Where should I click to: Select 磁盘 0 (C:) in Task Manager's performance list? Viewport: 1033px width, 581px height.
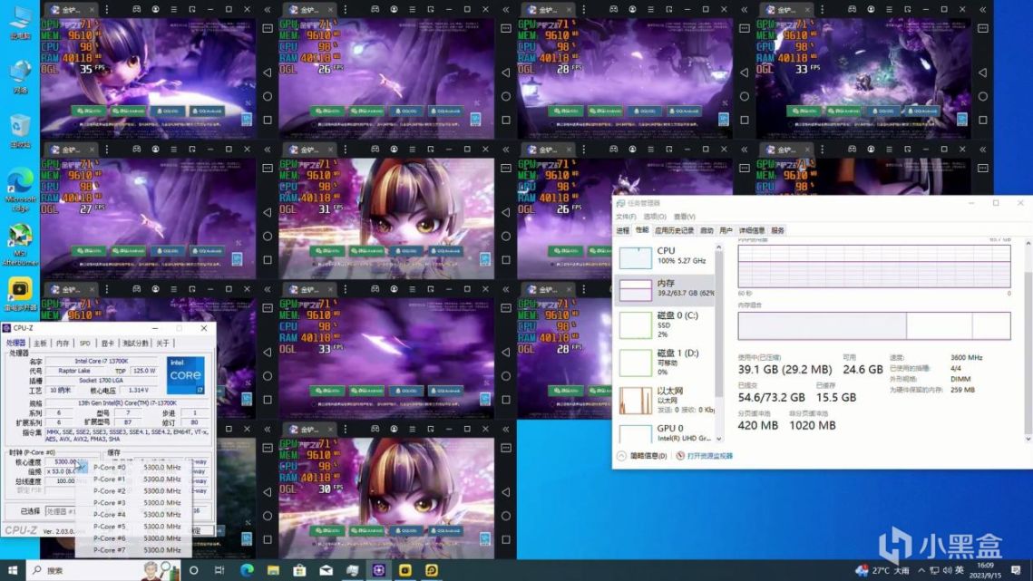[666, 325]
